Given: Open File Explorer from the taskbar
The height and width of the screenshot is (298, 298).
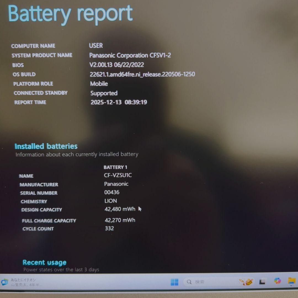Looking at the screenshot, I should point(292,281).
